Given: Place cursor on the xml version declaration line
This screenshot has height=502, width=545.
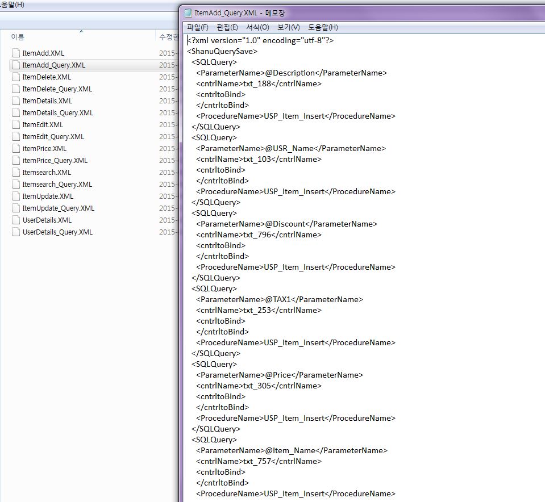Looking at the screenshot, I should tap(260, 40).
